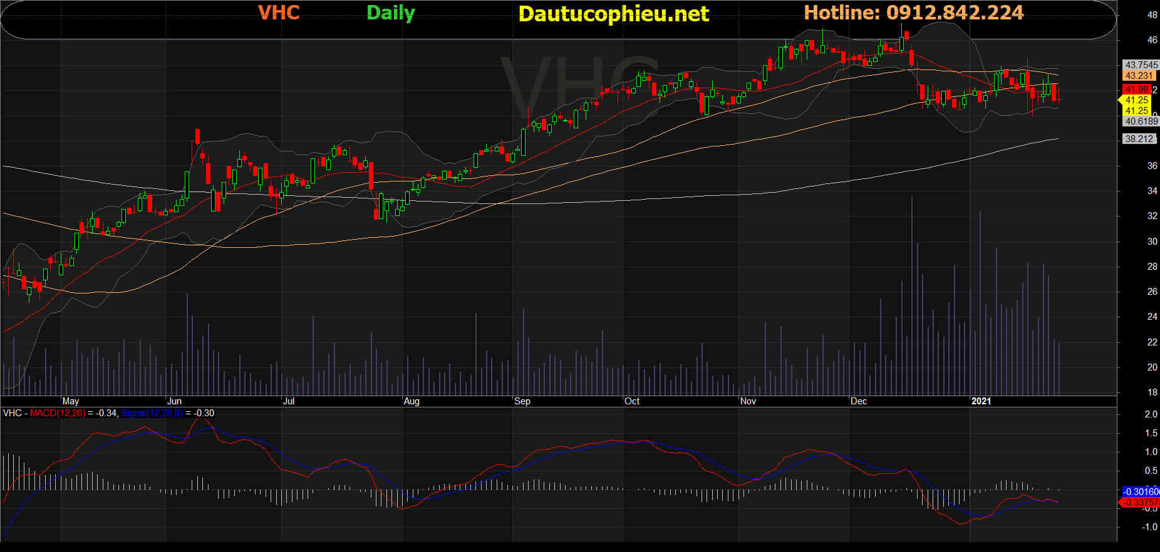Click the 1.0 MACD axis label
Screen dimensions: 1160x552
[x=1151, y=452]
